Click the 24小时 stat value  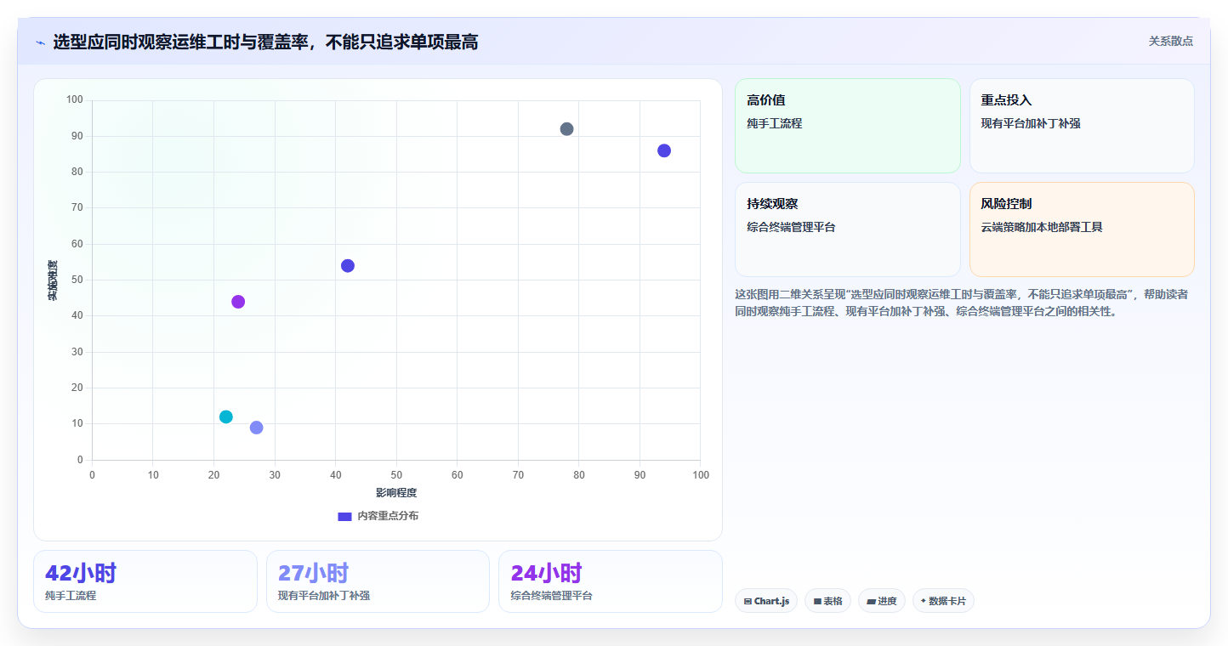point(546,573)
